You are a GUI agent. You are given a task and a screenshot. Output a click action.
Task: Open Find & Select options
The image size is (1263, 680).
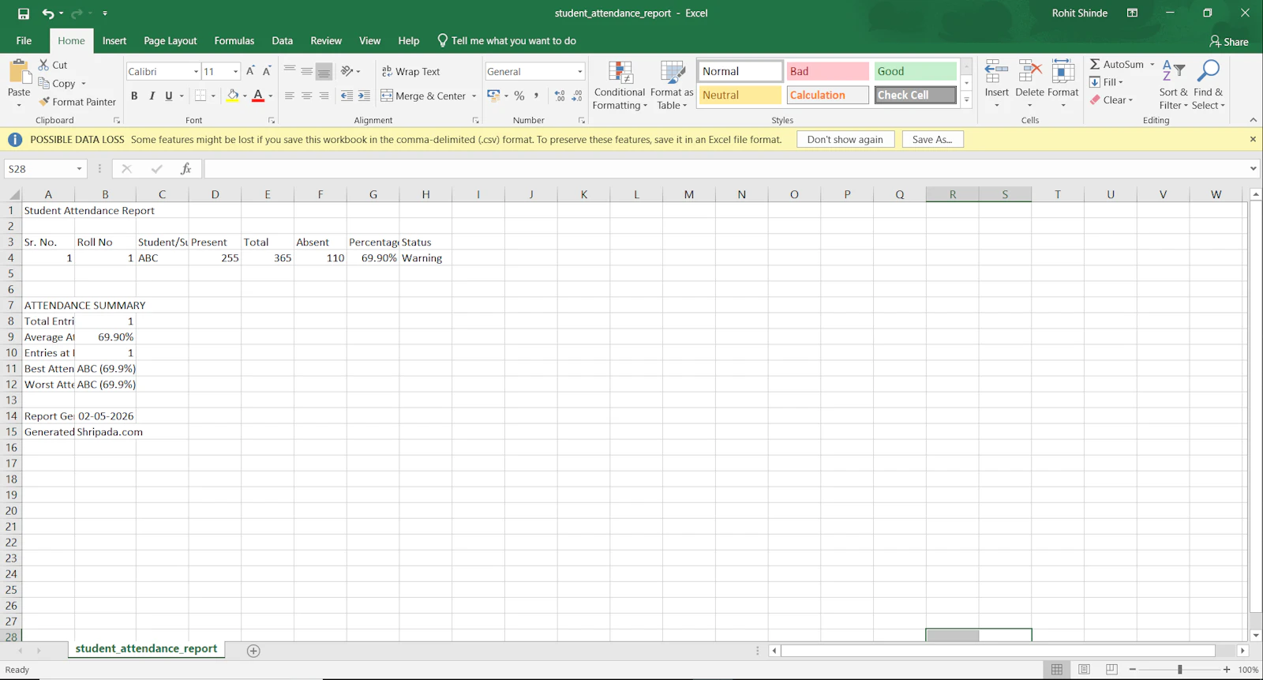[x=1208, y=85]
